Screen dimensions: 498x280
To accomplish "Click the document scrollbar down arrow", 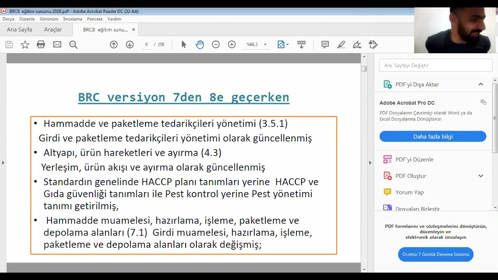I will click(364, 269).
